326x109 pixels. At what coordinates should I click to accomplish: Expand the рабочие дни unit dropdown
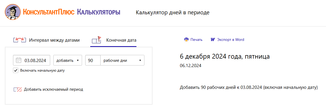(x=122, y=60)
